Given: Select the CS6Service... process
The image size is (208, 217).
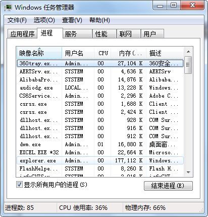Looking at the screenshot, I should [x=100, y=96].
